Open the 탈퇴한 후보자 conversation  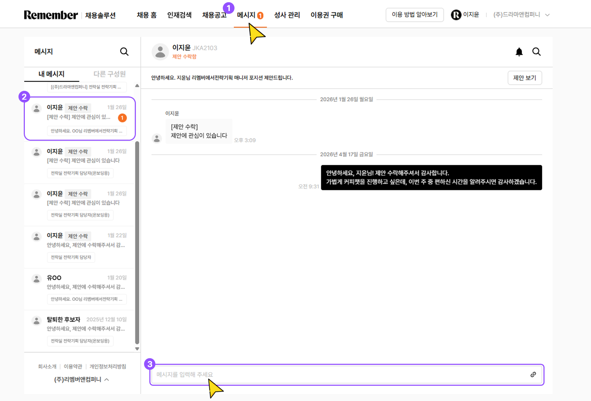click(80, 331)
